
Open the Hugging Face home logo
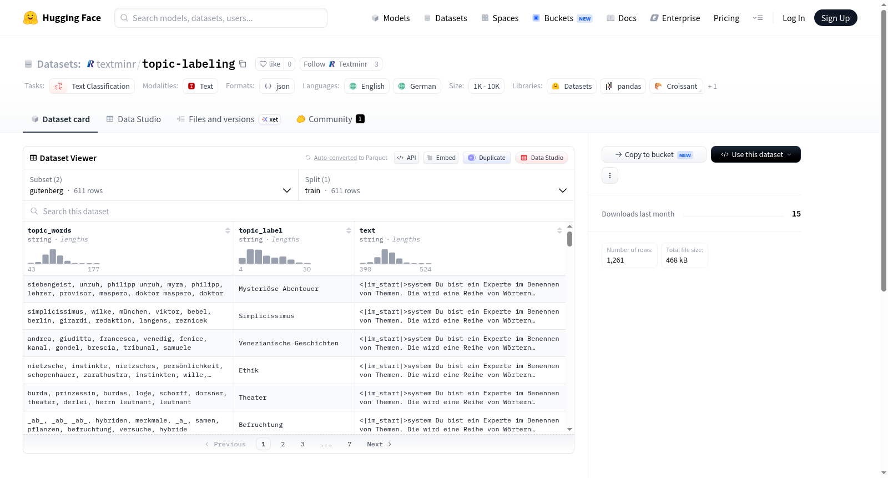(62, 18)
